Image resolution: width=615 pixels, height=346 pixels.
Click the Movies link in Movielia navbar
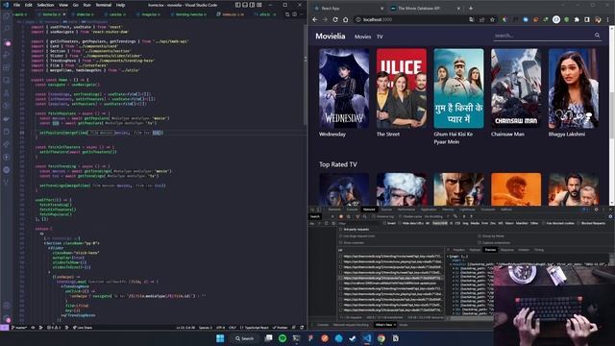pos(362,37)
